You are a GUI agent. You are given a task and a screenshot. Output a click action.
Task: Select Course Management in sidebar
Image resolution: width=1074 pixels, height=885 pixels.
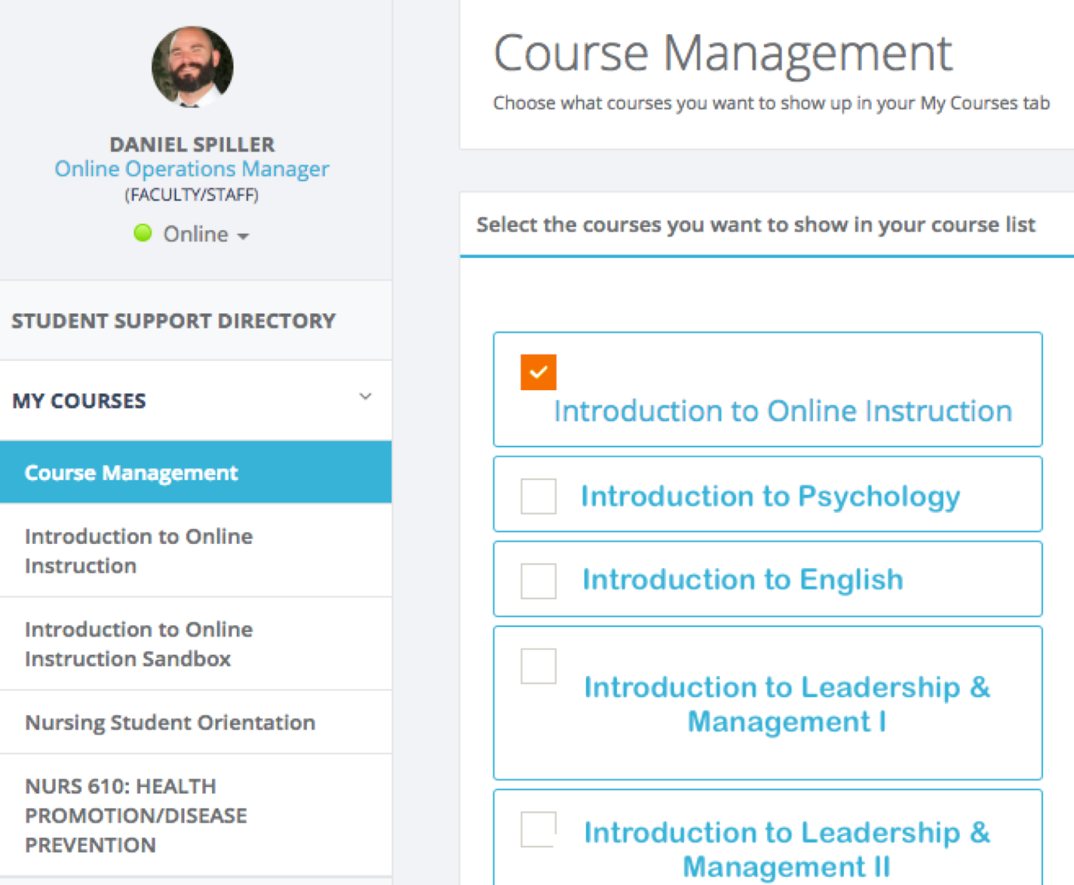[132, 473]
